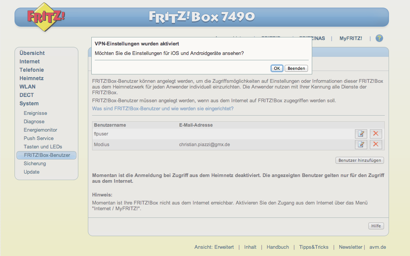Select Tasten und LEDs under System
This screenshot has width=410, height=256.
[x=43, y=147]
